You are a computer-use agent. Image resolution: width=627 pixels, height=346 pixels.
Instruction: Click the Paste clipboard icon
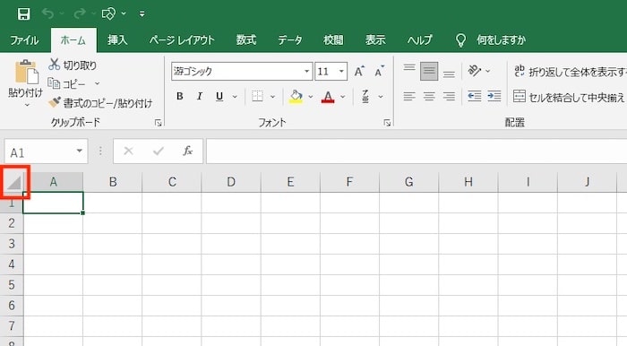coord(26,73)
